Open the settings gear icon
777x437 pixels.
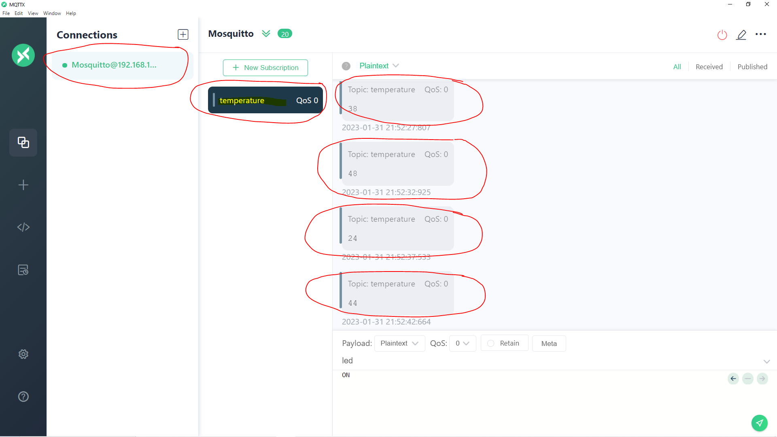23,354
